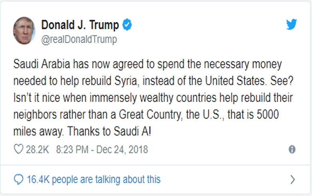
Task: Like the tweet with the heart icon
Action: pos(18,149)
